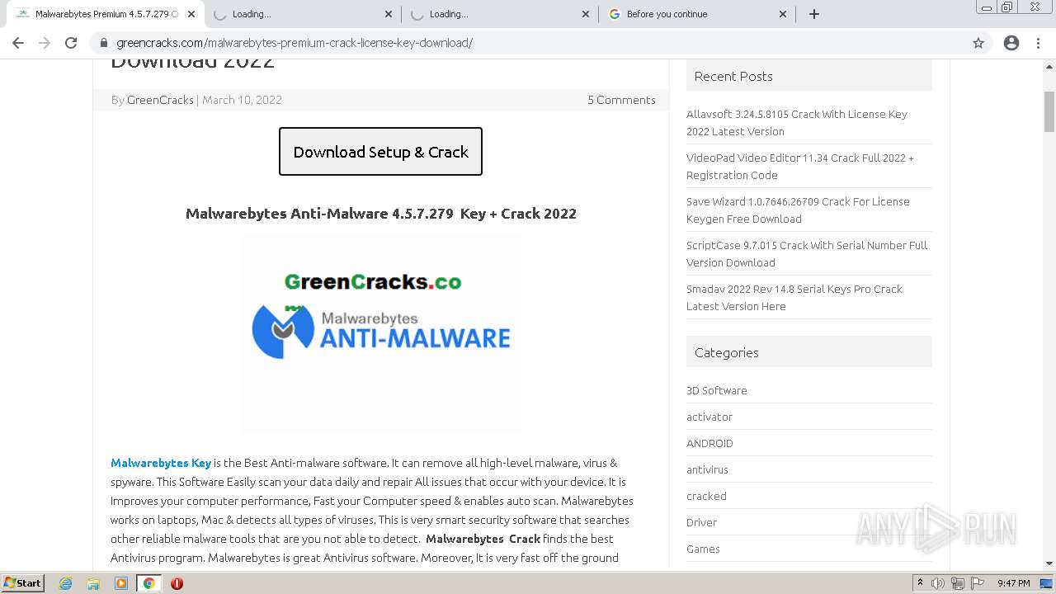Close the Malwarebytes Premium tab
The image size is (1056, 594).
pos(191,14)
